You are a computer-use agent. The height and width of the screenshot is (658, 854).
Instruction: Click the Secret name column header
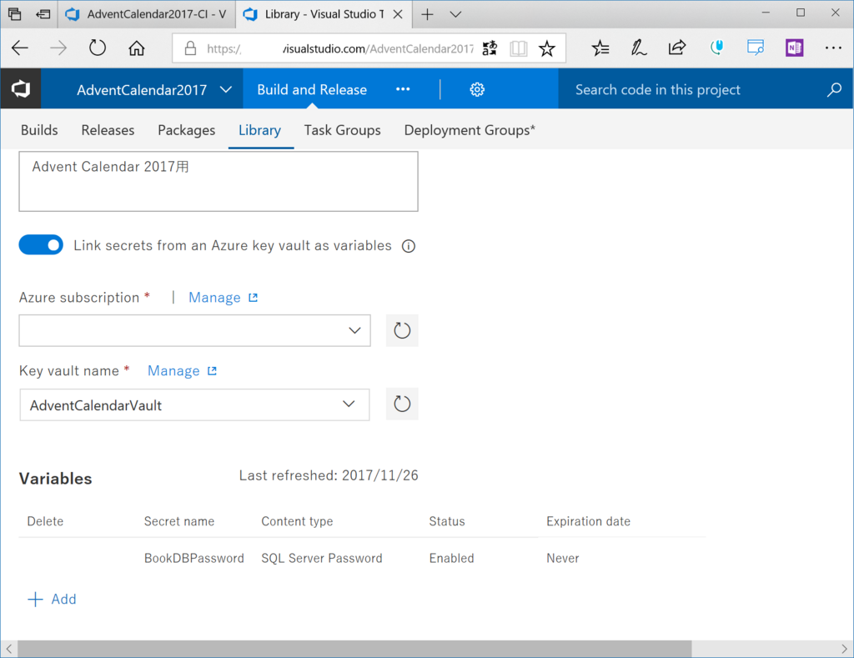pyautogui.click(x=179, y=521)
